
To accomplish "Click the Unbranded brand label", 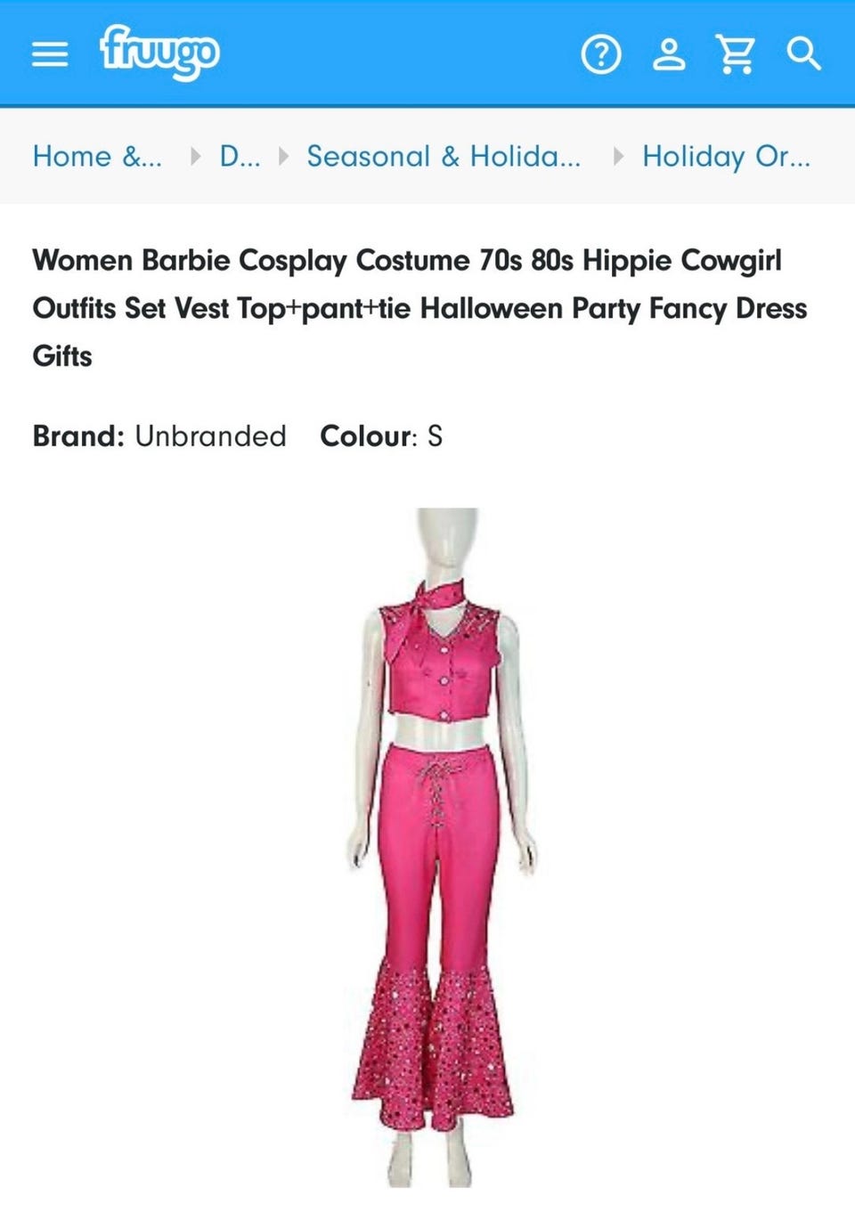I will pos(210,436).
